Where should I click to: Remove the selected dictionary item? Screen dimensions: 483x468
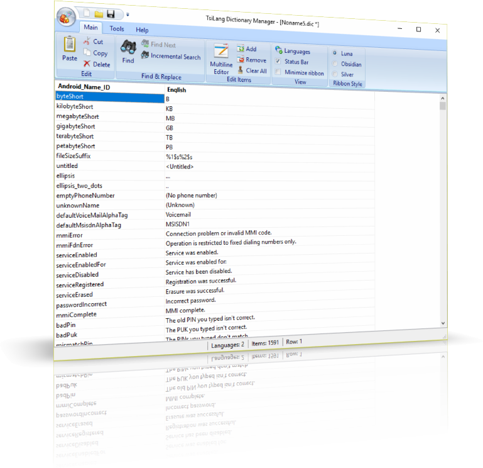point(252,60)
